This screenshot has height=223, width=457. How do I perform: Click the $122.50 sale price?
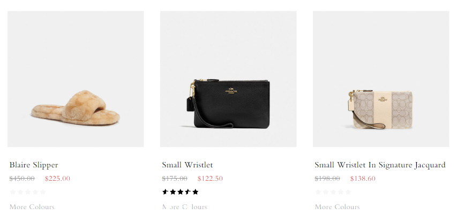click(210, 179)
